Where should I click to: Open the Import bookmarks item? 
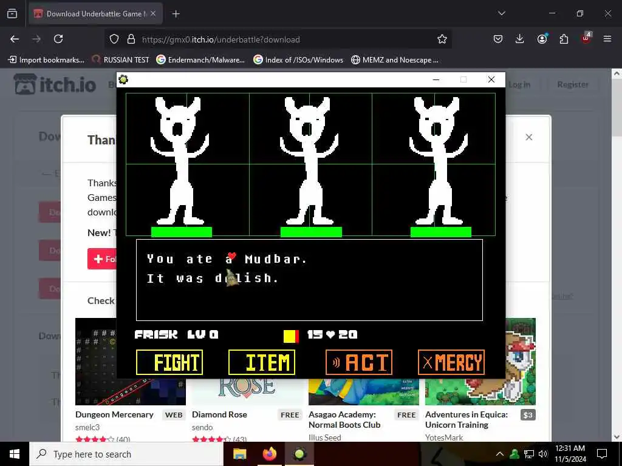(46, 60)
